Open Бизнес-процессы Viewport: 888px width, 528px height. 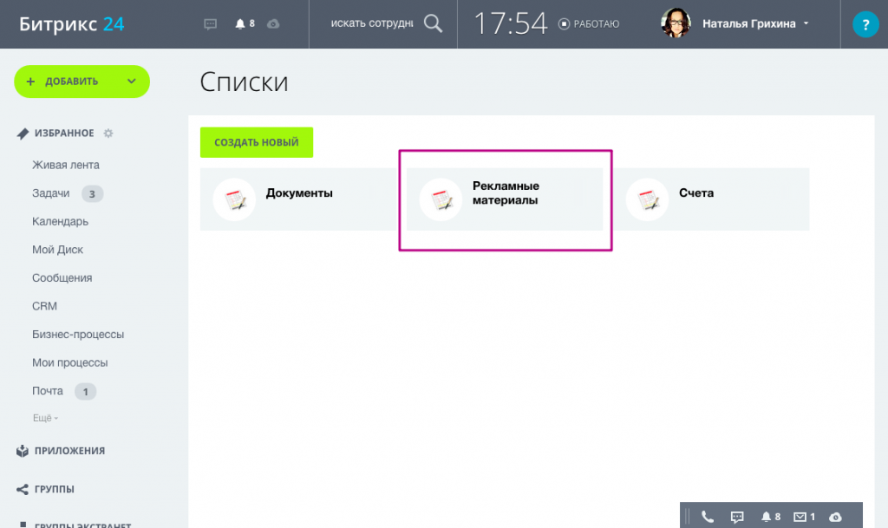point(78,335)
